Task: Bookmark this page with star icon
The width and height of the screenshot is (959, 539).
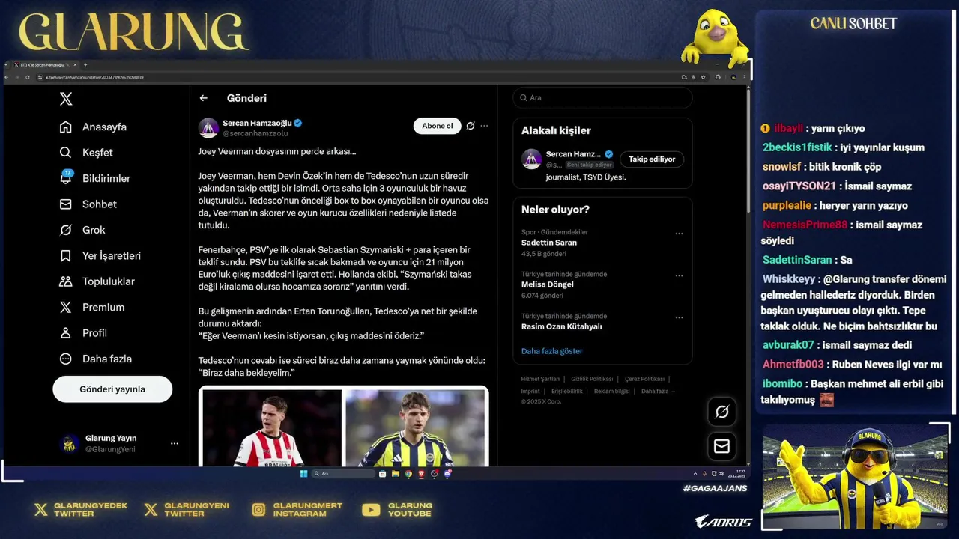Action: (703, 77)
